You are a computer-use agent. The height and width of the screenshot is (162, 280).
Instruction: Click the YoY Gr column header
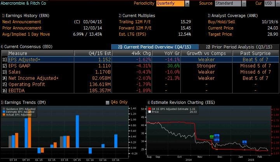166,53
